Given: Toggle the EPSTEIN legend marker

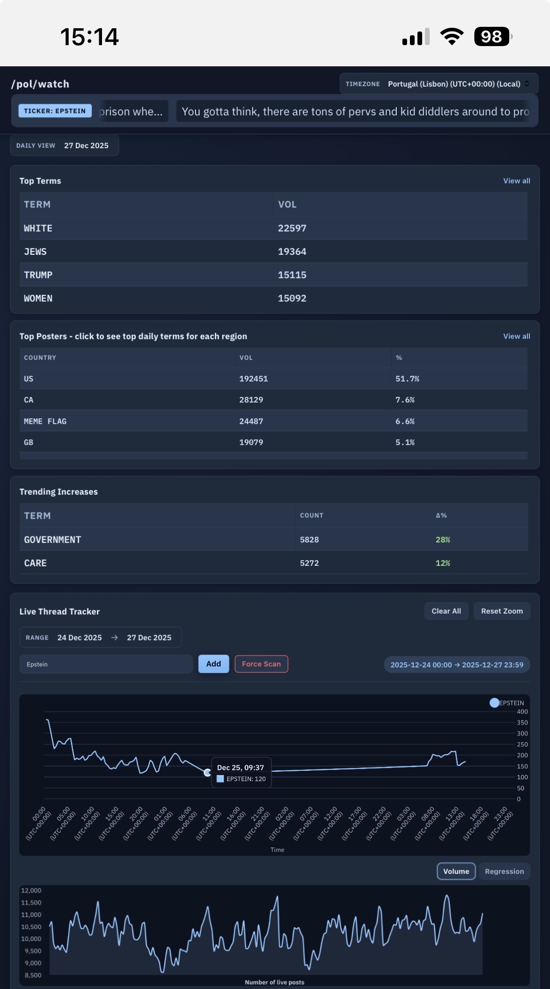Looking at the screenshot, I should (x=495, y=703).
